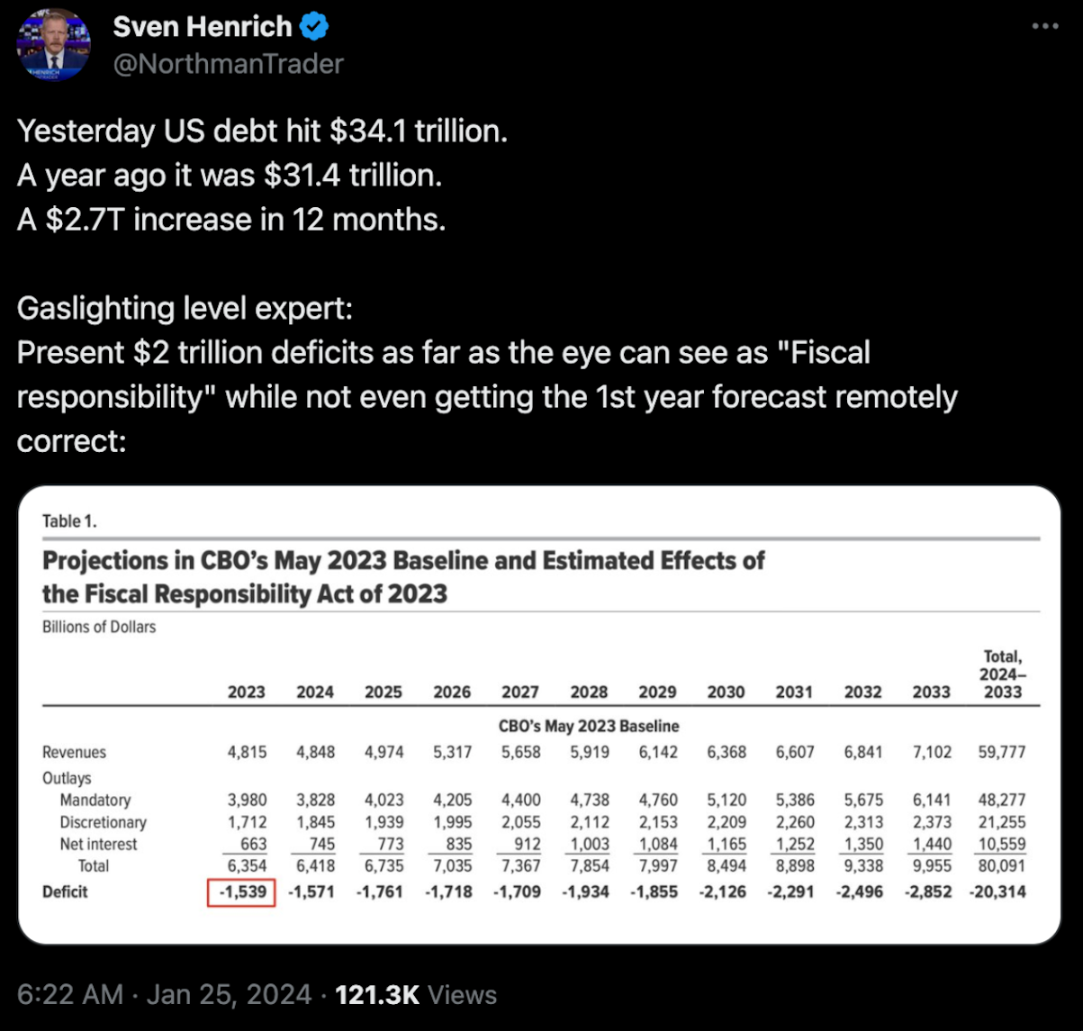The image size is (1083, 1031).
Task: Click the -20,314 total deficit figure
Action: [x=997, y=892]
